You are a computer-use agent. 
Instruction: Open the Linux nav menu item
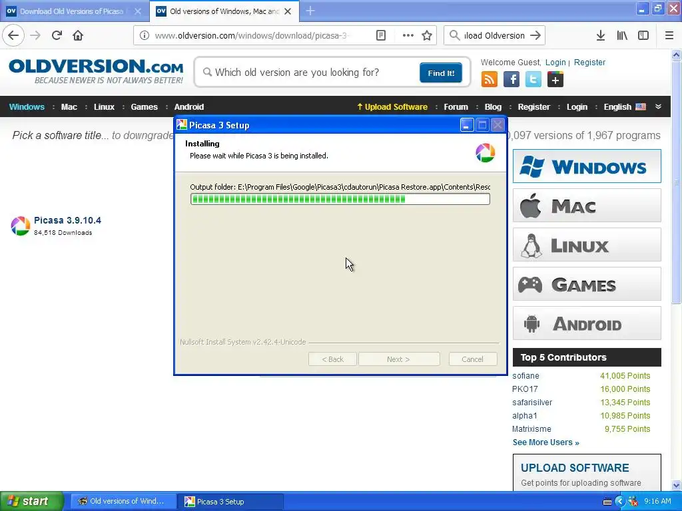(x=104, y=107)
